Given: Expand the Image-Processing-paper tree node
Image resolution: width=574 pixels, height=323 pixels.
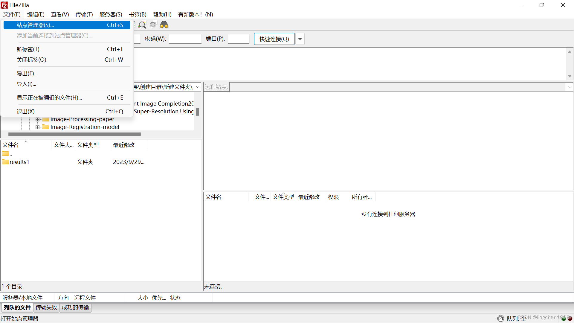Looking at the screenshot, I should (x=37, y=119).
